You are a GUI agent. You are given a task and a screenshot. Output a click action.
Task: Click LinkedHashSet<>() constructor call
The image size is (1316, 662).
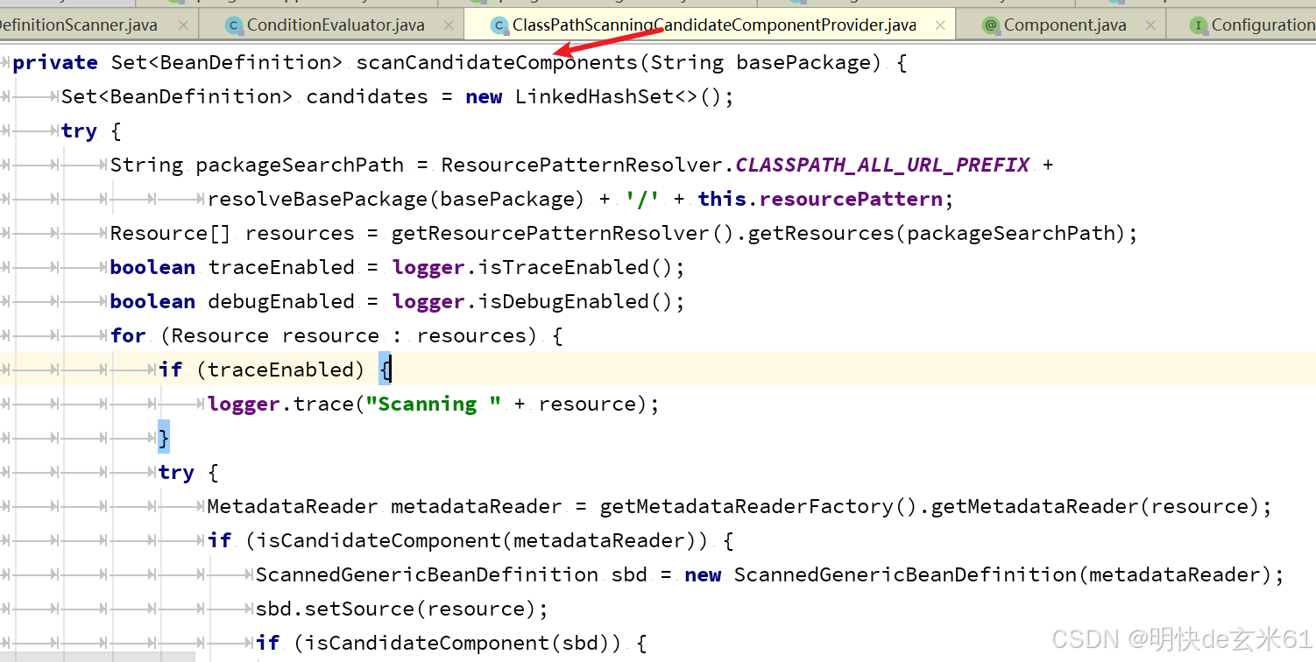(619, 96)
